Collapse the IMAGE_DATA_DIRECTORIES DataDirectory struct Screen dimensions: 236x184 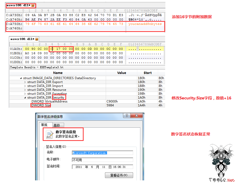click(x=21, y=78)
